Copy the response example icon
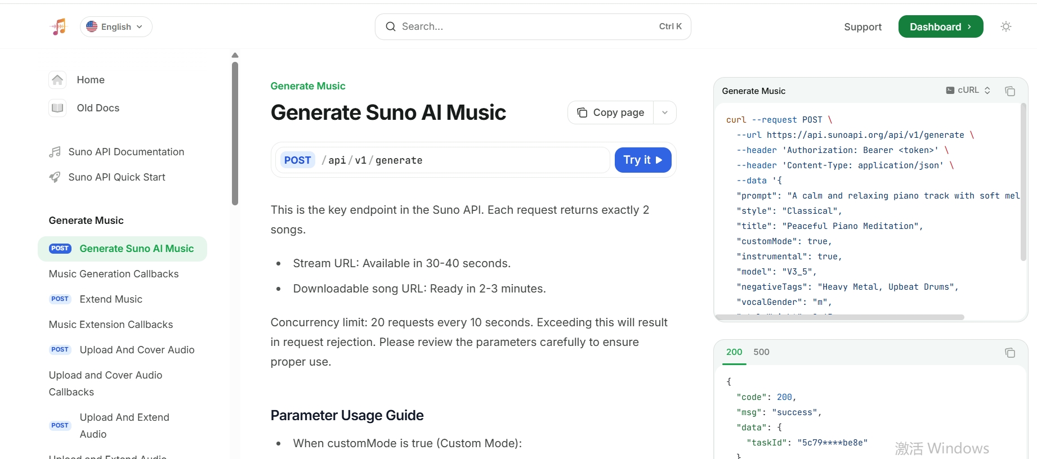Viewport: 1037px width, 459px height. pyautogui.click(x=1010, y=353)
